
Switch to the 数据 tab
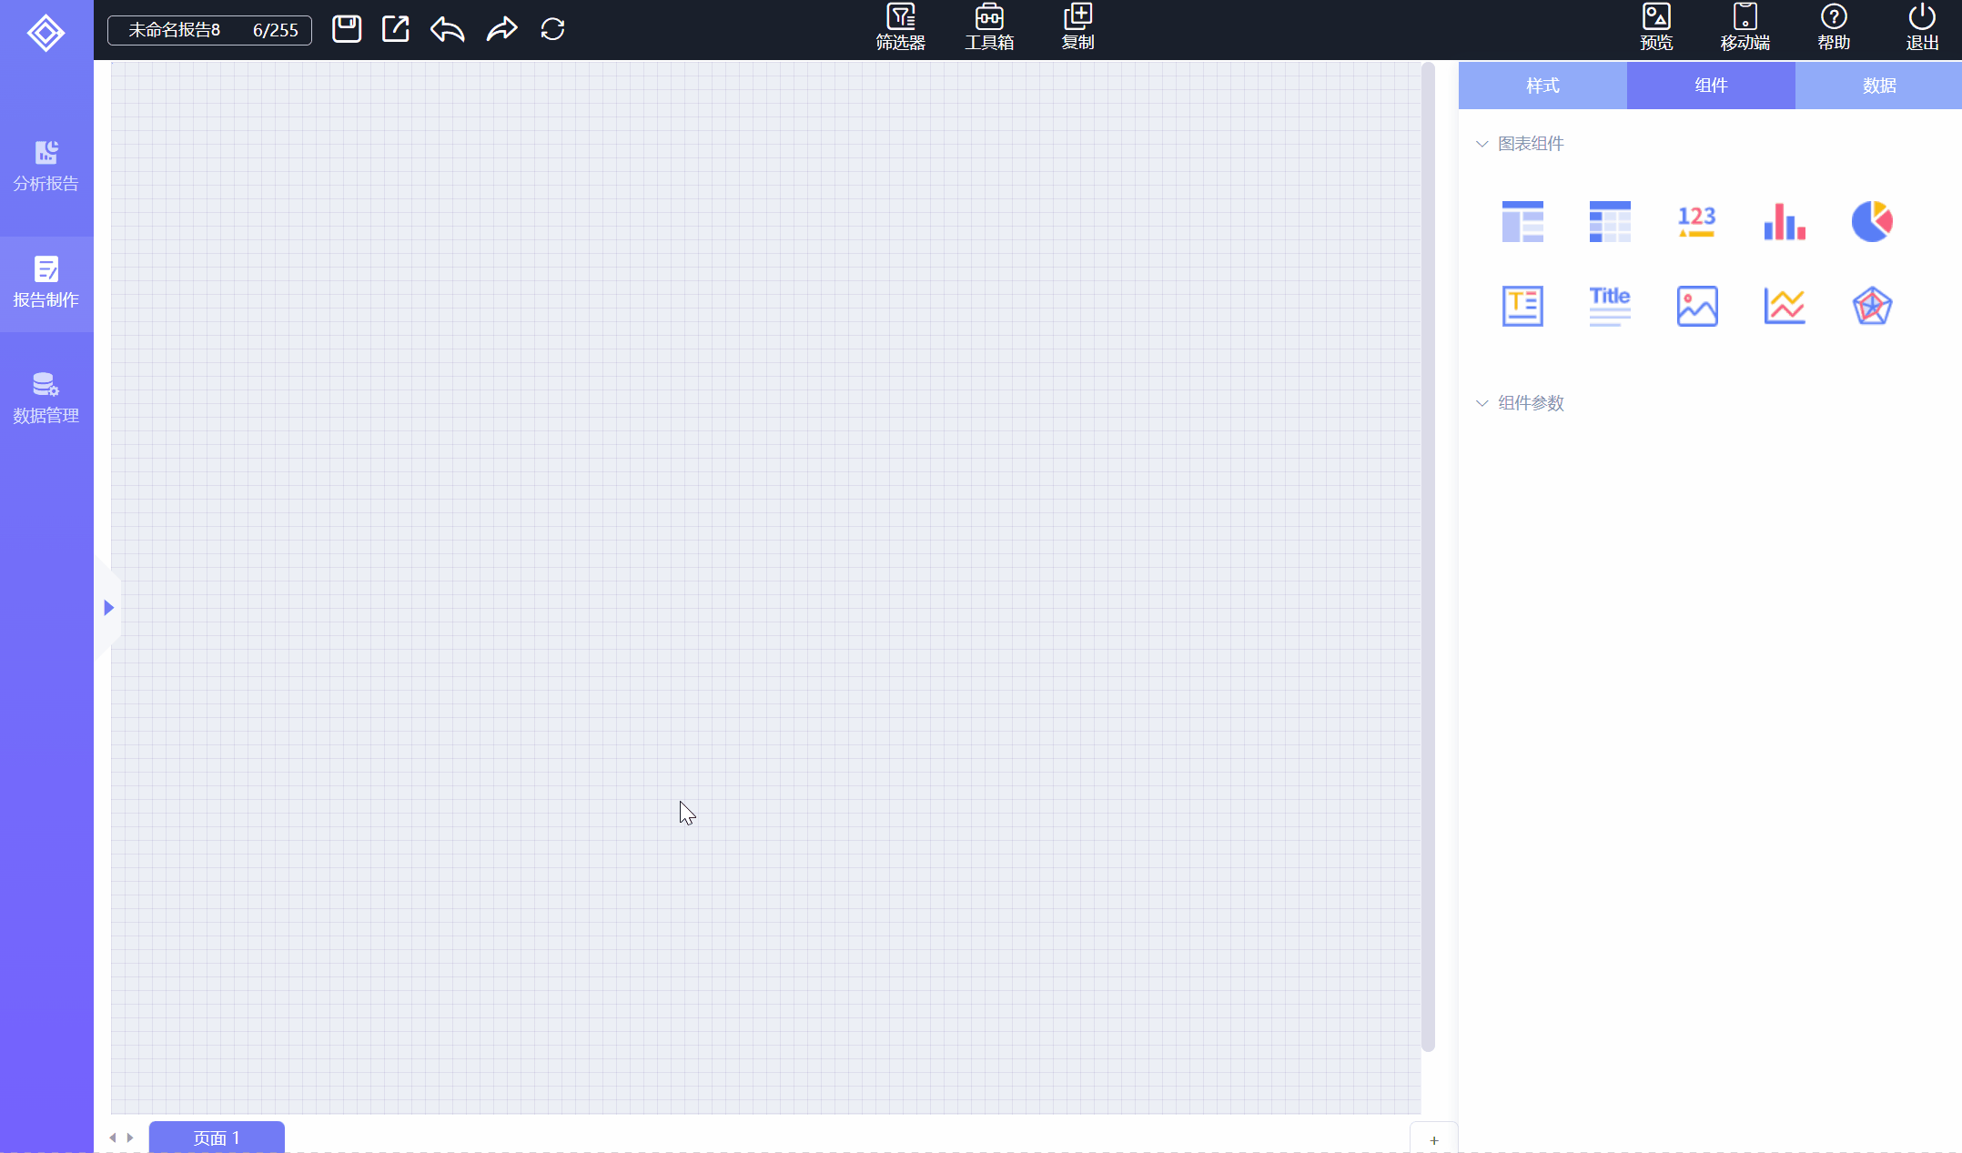pyautogui.click(x=1878, y=86)
